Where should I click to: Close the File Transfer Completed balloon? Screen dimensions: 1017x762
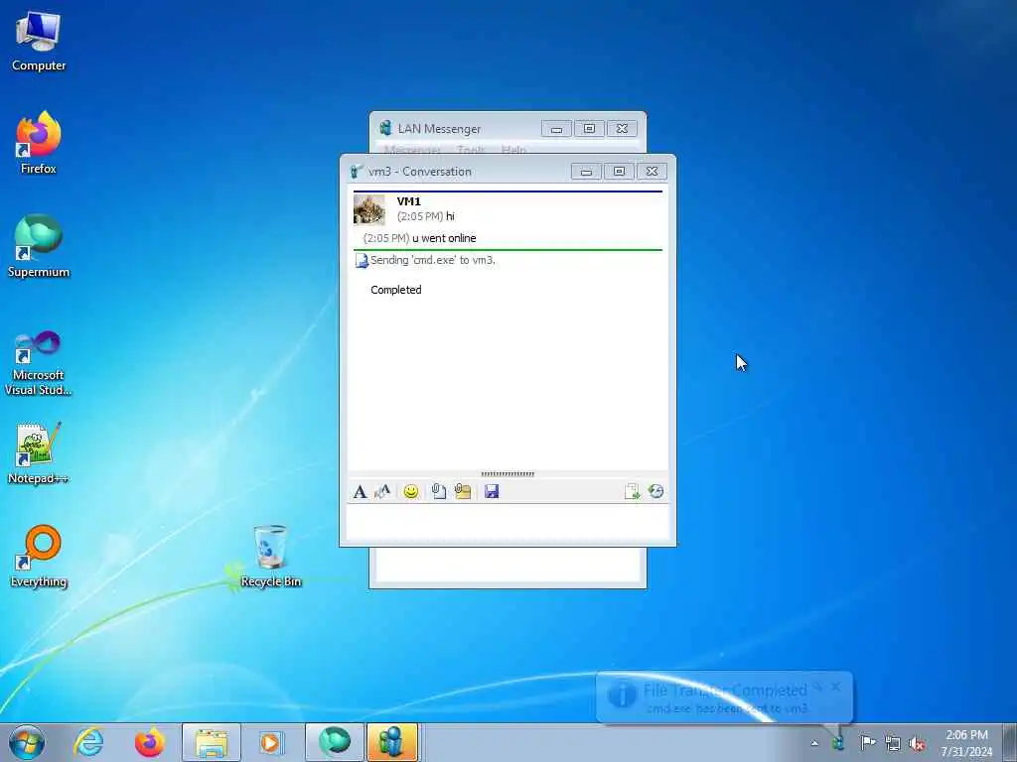coord(835,687)
